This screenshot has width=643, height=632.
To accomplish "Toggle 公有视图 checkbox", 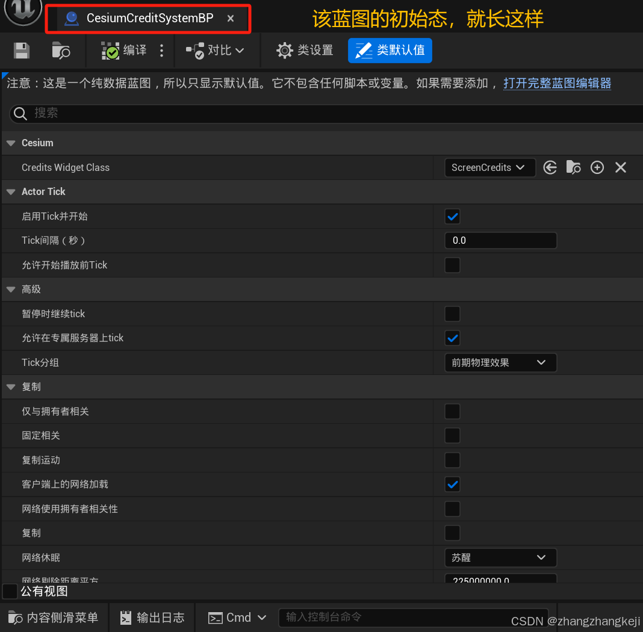I will tap(10, 592).
